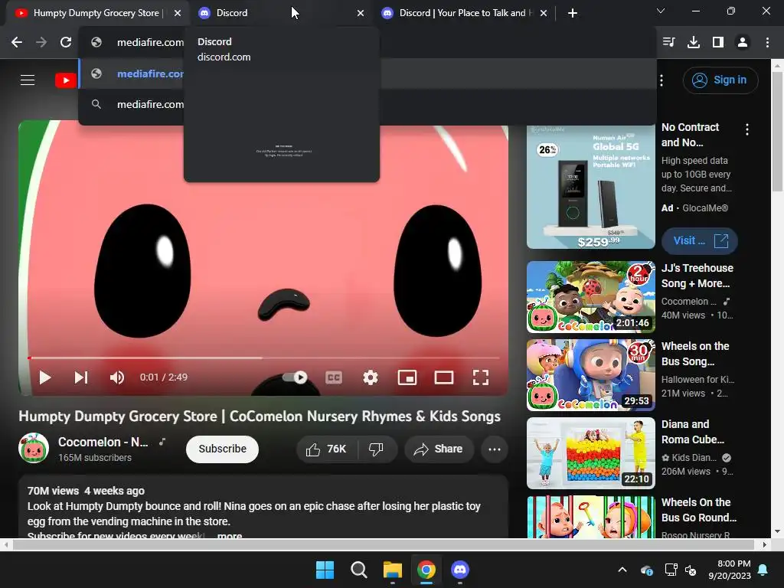The image size is (784, 588).
Task: Skip to the next video
Action: pyautogui.click(x=81, y=377)
